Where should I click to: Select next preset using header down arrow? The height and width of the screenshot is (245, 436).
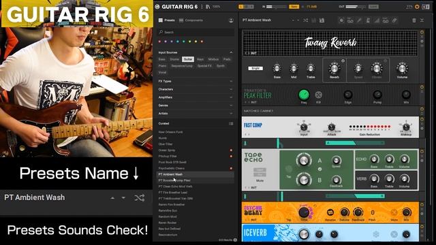298,20
